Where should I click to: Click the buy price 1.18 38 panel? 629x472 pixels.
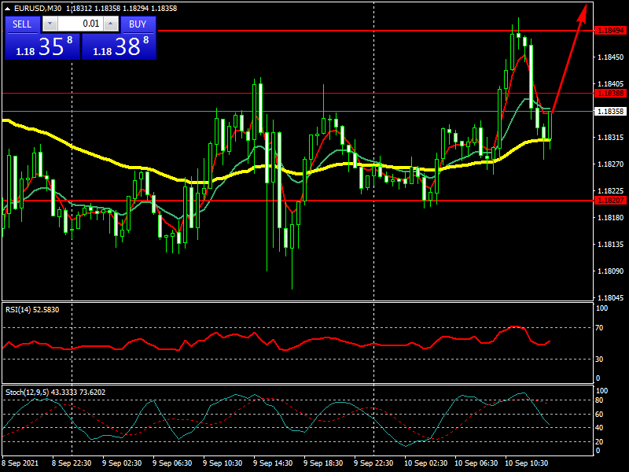[x=120, y=46]
